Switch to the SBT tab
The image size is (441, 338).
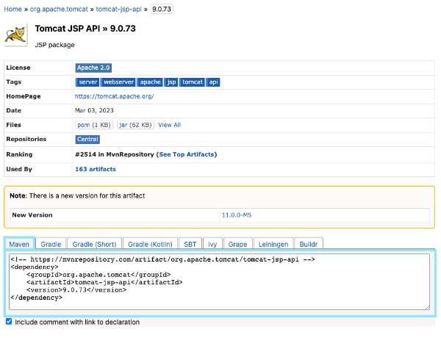[x=190, y=244]
